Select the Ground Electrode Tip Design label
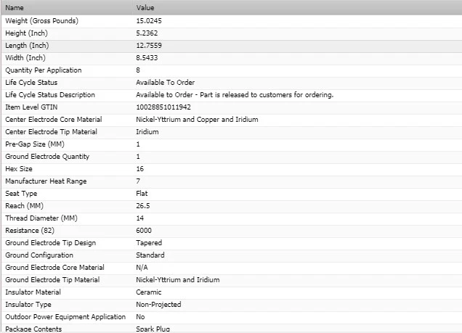 click(x=50, y=243)
